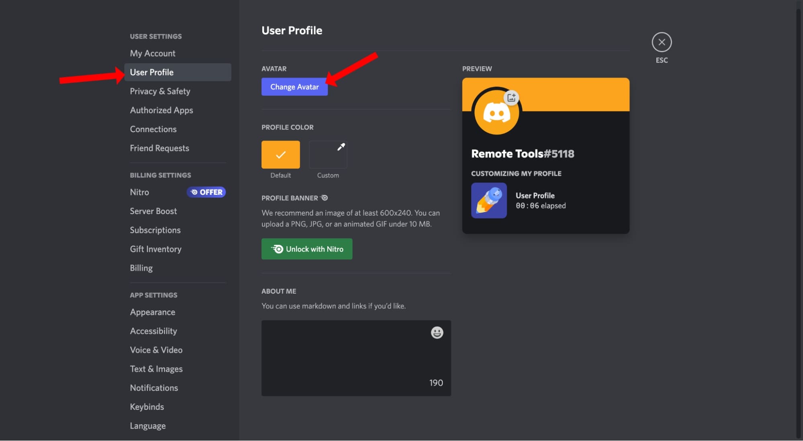
Task: Open My Account settings
Action: [x=178, y=53]
